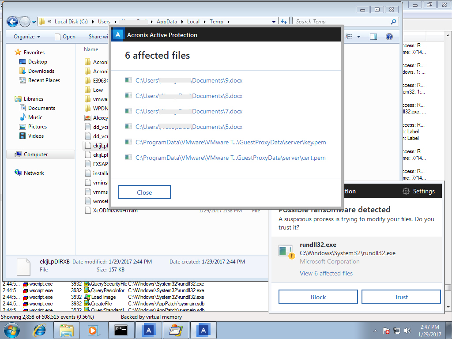Screen dimensions: 452x339
Task: Select Documents library
Action: click(37, 108)
